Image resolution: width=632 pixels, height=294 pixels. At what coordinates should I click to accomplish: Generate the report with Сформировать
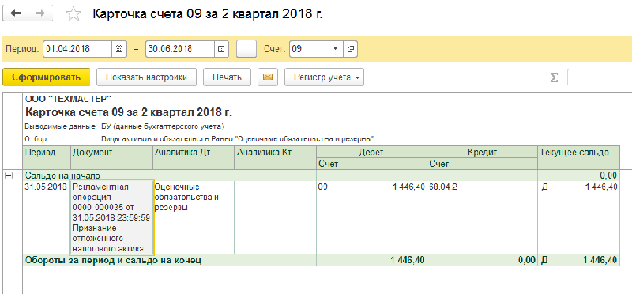click(x=46, y=77)
